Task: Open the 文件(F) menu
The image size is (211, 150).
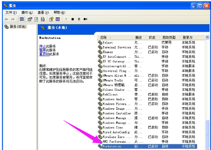Action: coord(11,12)
